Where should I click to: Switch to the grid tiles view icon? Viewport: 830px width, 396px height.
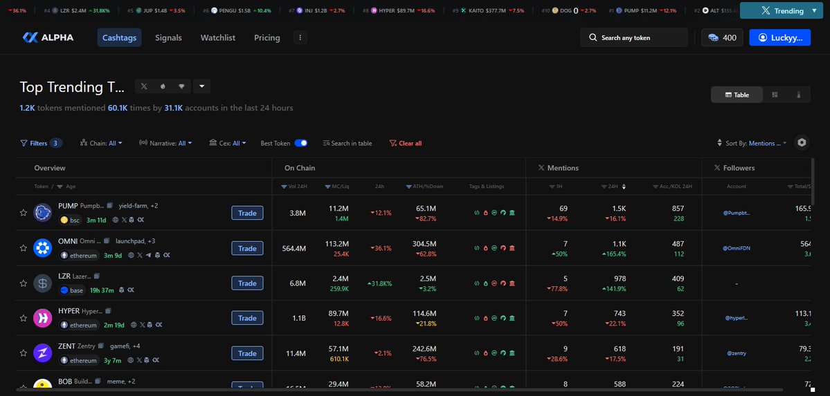775,95
